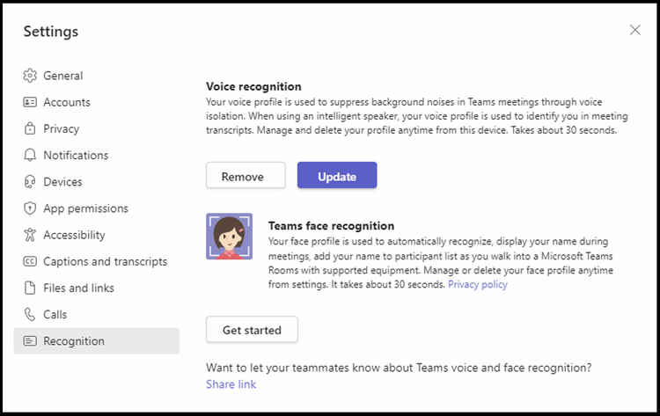Image resolution: width=660 pixels, height=416 pixels.
Task: Click the Captions CC icon
Action: (30, 261)
